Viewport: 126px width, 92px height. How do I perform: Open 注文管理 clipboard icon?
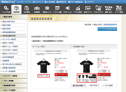(27, 9)
